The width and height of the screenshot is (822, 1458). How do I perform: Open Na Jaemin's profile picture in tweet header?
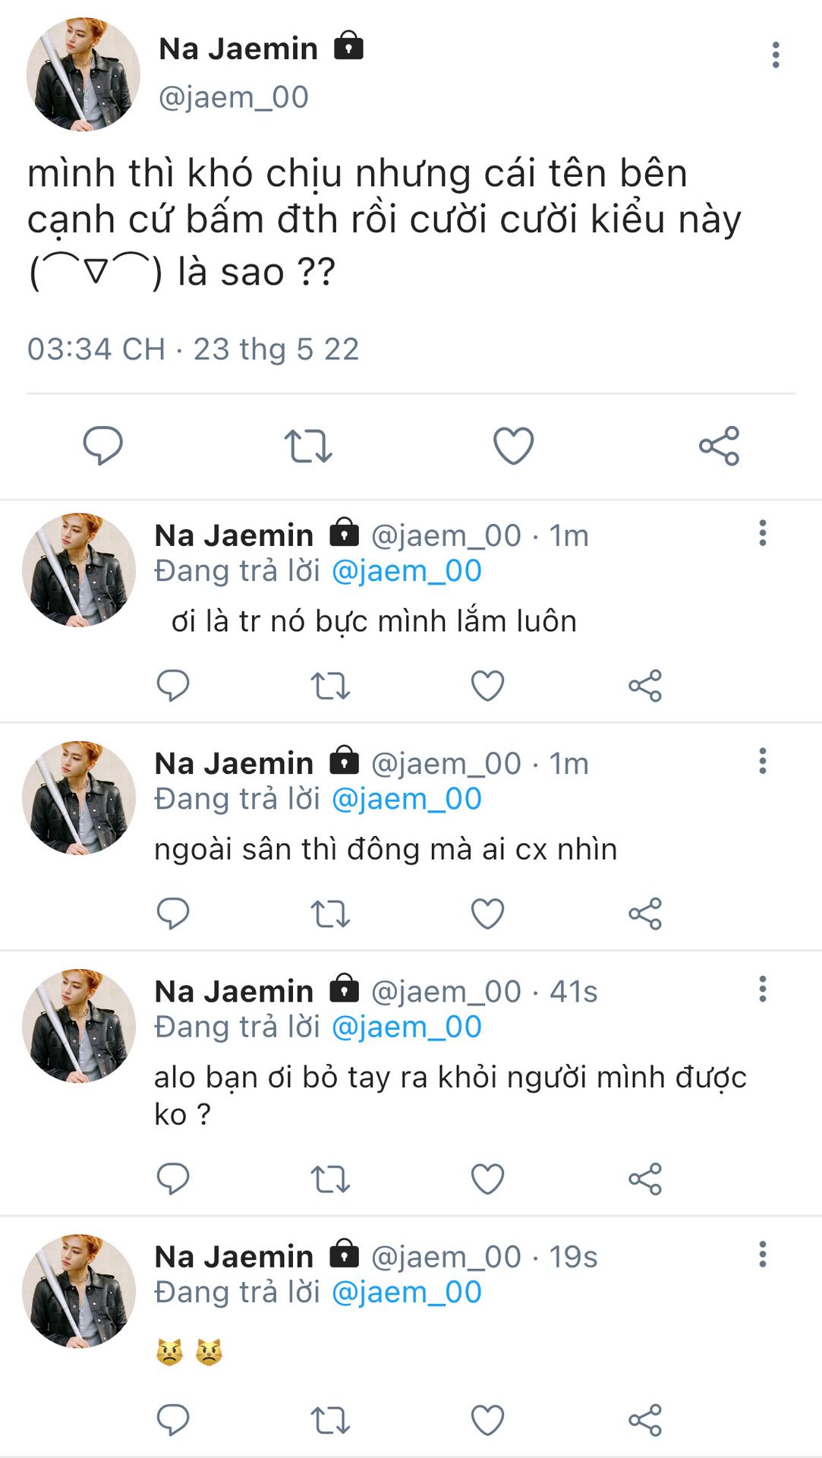(83, 74)
